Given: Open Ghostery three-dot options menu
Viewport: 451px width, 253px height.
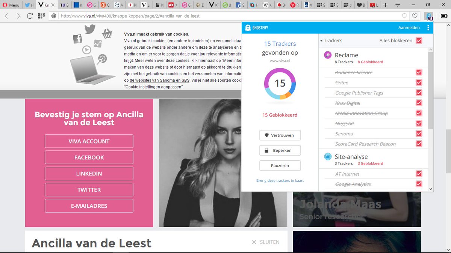Looking at the screenshot, I should click(428, 28).
